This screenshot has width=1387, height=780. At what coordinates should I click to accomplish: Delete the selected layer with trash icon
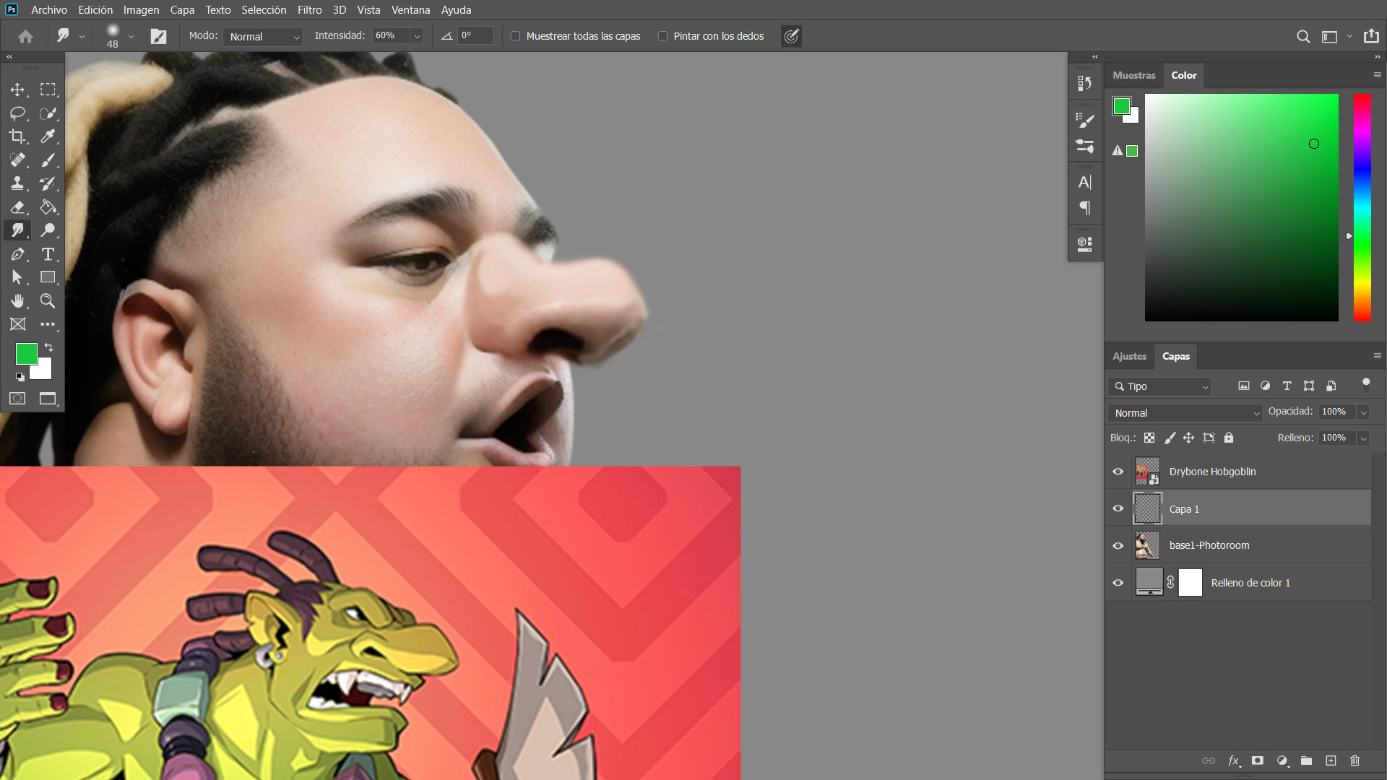coord(1355,760)
